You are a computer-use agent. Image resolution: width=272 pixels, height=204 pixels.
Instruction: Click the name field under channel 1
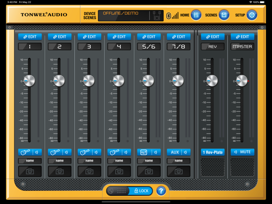click(30, 161)
